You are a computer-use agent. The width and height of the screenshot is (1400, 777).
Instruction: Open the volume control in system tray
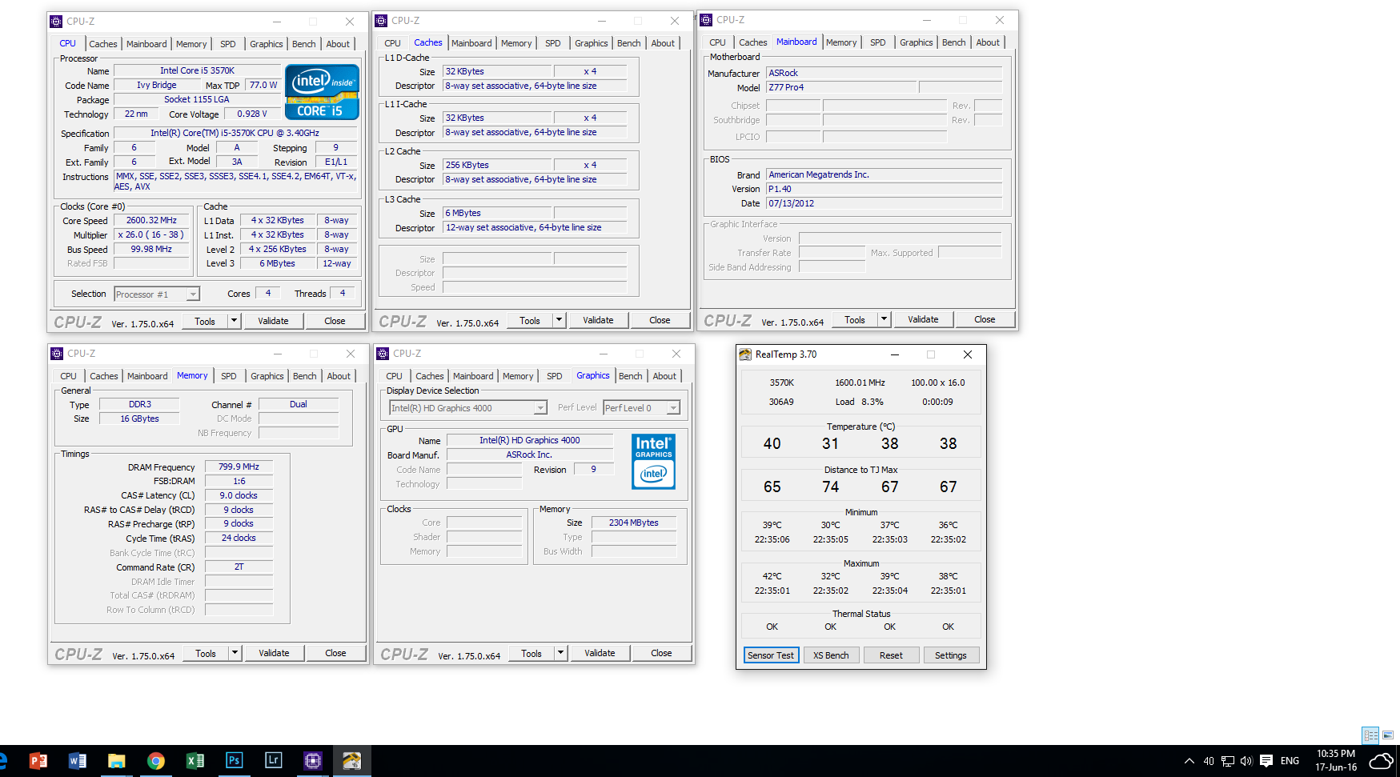click(x=1246, y=761)
